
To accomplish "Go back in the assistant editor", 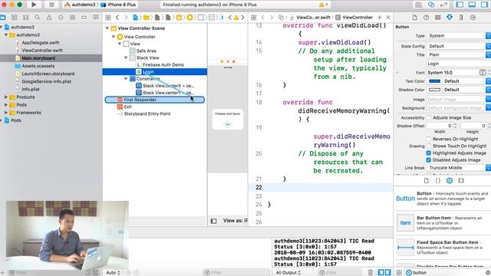I will point(262,17).
